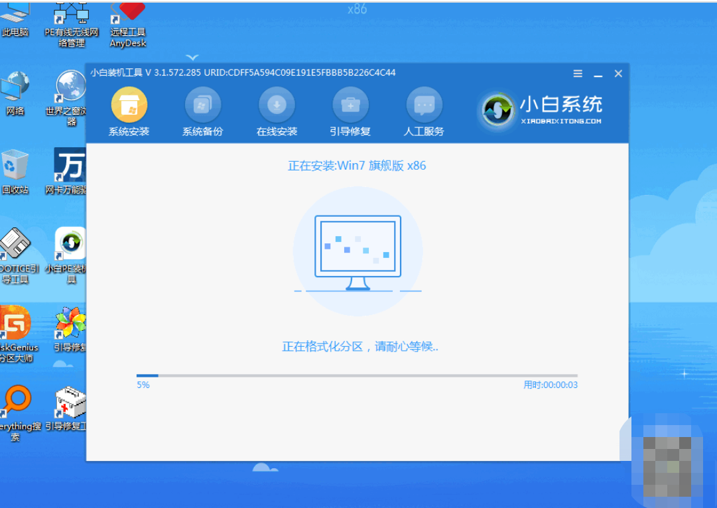The image size is (717, 508).
Task: Click the monitor illustration in center
Action: (358, 252)
